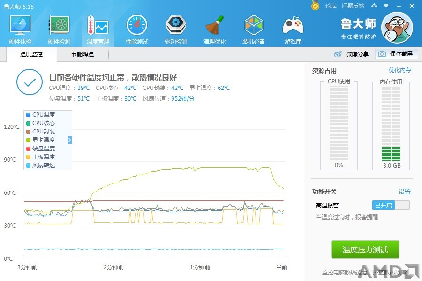Screen dimensions: 422x281
Task: Open the main menu triangle in title bar
Action: pyautogui.click(x=386, y=6)
